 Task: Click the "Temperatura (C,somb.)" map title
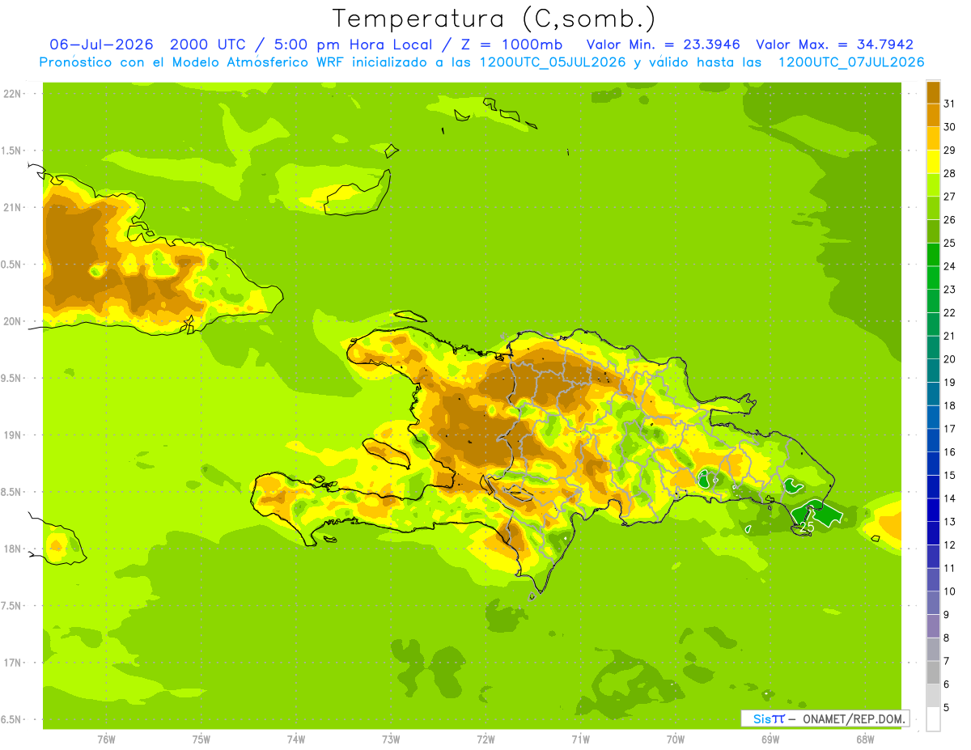494,19
